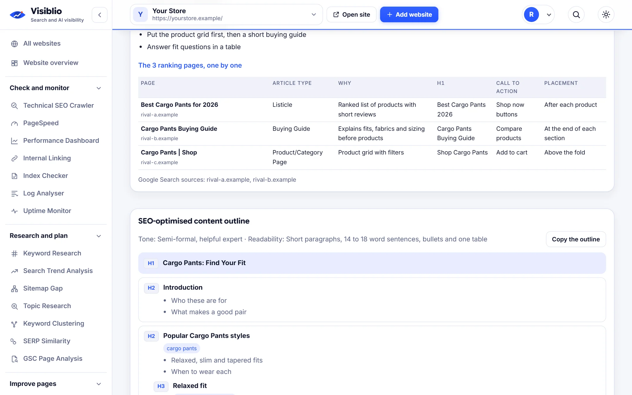Click the Topic Research magnifier icon
The width and height of the screenshot is (632, 395).
coord(14,306)
